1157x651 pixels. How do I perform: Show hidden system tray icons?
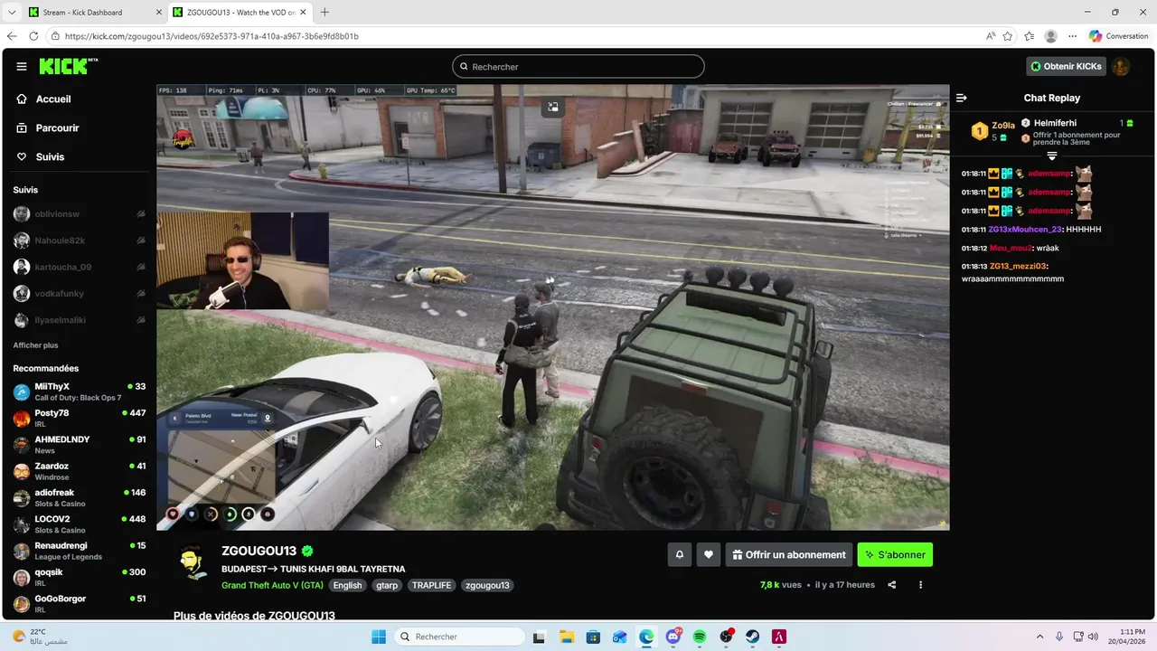[x=1039, y=637]
